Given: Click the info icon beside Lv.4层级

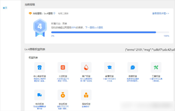Looking at the screenshot, I should point(54,13).
